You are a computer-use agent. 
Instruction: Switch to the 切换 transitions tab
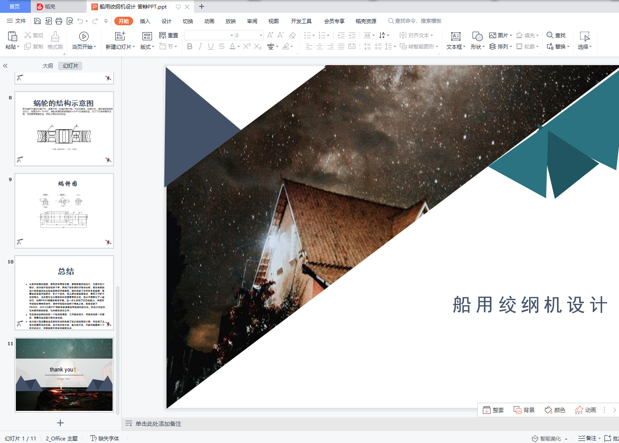click(188, 21)
